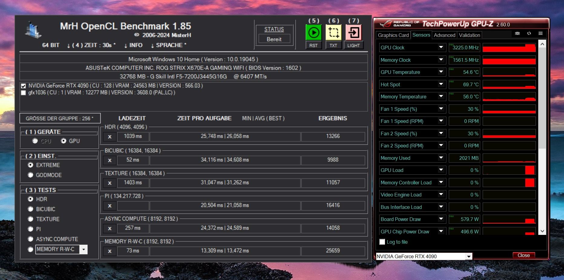The height and width of the screenshot is (280, 564).
Task: Open Fan 1 Speed (%) dropdown
Action: point(441,109)
